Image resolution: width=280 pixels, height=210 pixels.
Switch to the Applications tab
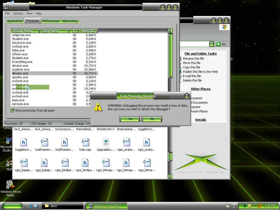tap(15, 21)
